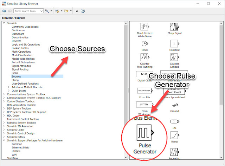The image size is (225, 166).
Task: Click the open folder icon
Action: pyautogui.click(x=66, y=11)
